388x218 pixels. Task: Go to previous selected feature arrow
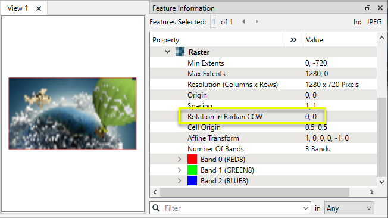coord(243,22)
